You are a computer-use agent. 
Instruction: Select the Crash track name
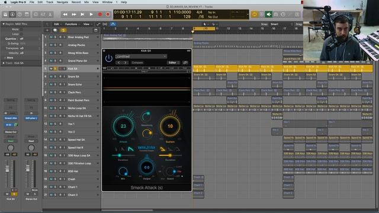[72, 179]
